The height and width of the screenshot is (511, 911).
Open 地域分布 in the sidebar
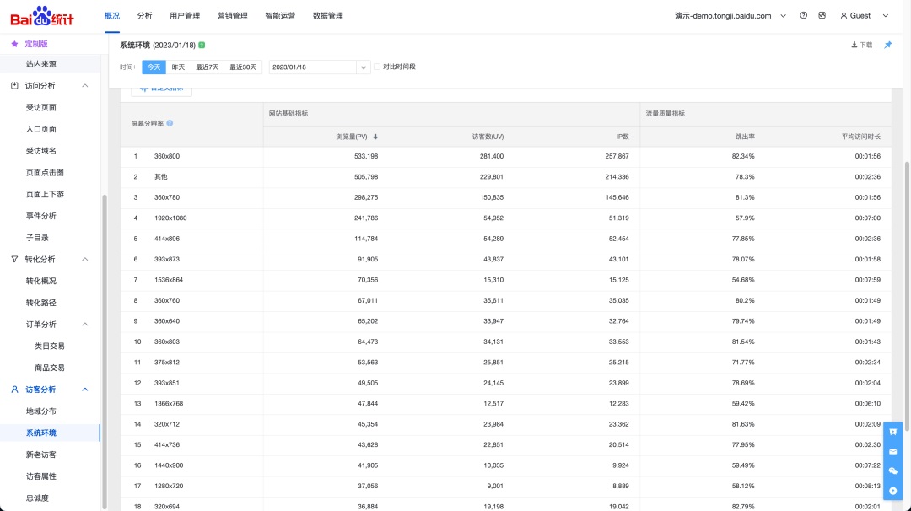tap(40, 411)
